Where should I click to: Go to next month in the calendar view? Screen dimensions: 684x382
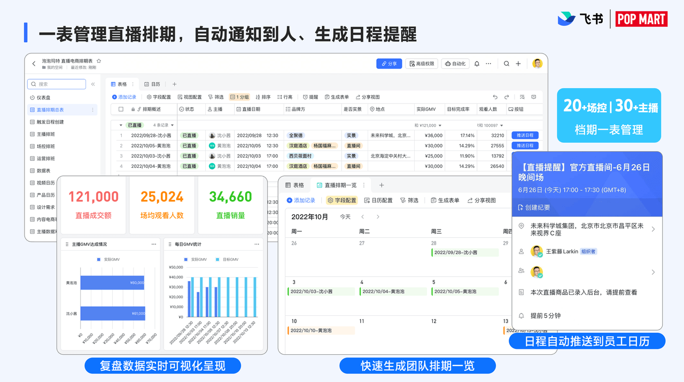pos(378,217)
